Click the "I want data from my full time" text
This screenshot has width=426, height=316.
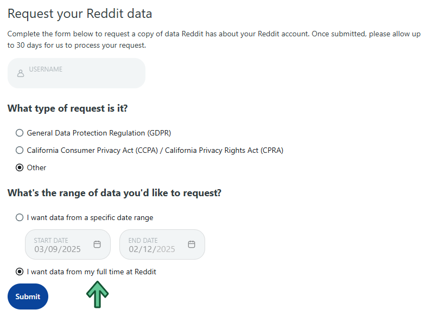[x=91, y=272]
